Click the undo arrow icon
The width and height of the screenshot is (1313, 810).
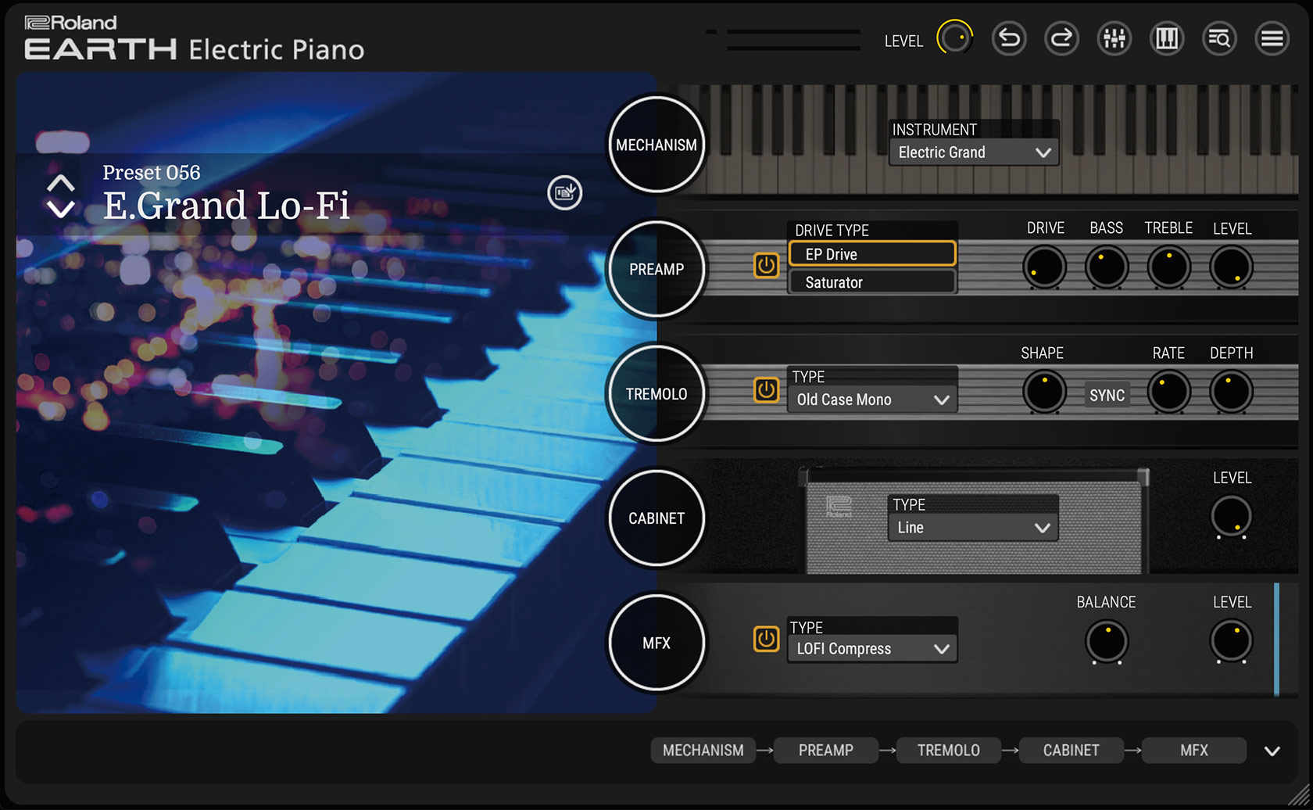pyautogui.click(x=1009, y=38)
